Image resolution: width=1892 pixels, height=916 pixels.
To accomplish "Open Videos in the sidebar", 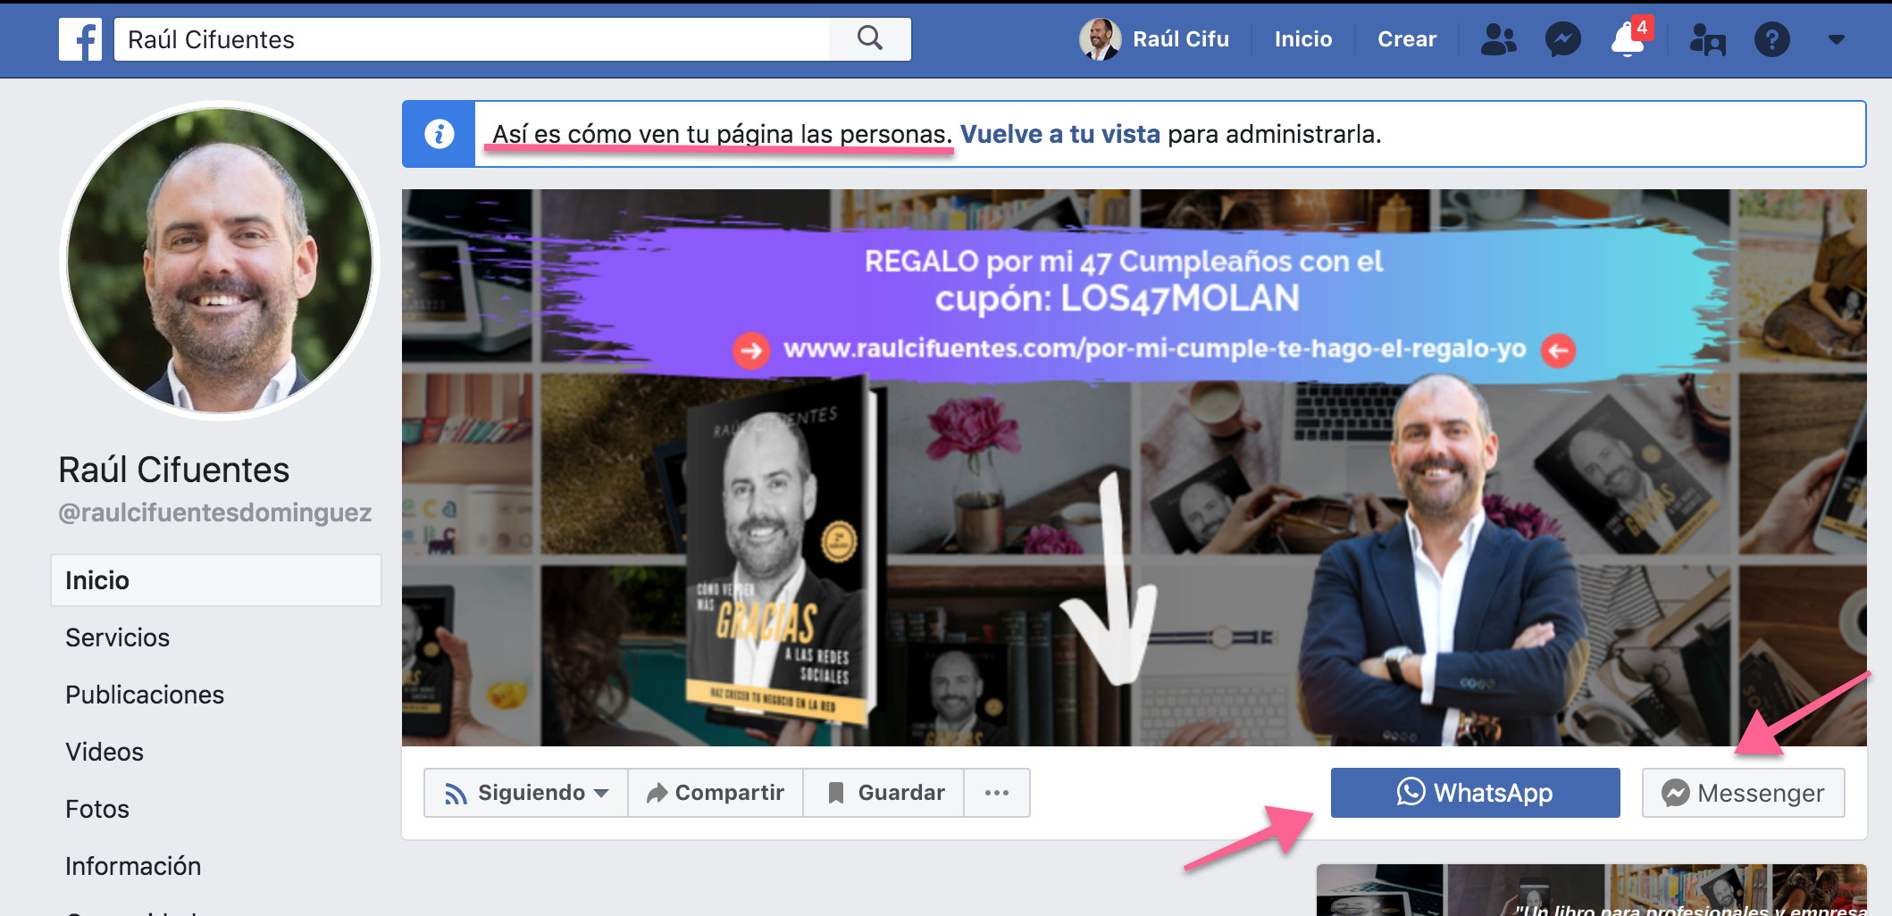I will 105,752.
